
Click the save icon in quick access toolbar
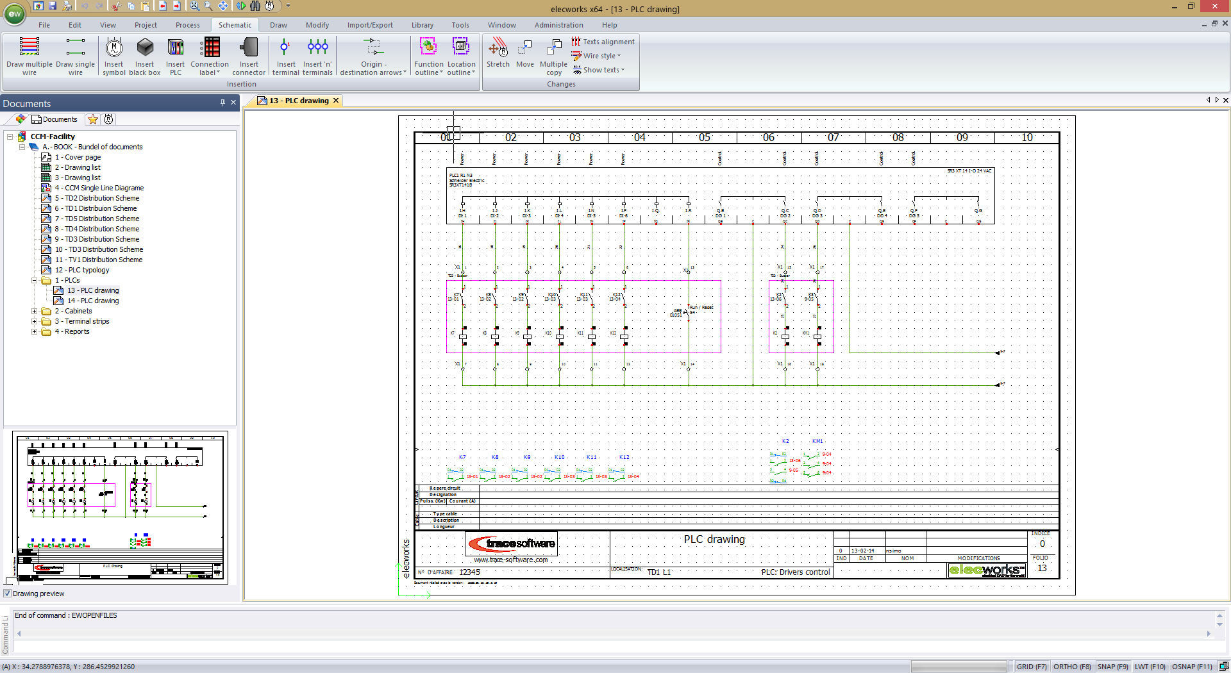point(53,6)
